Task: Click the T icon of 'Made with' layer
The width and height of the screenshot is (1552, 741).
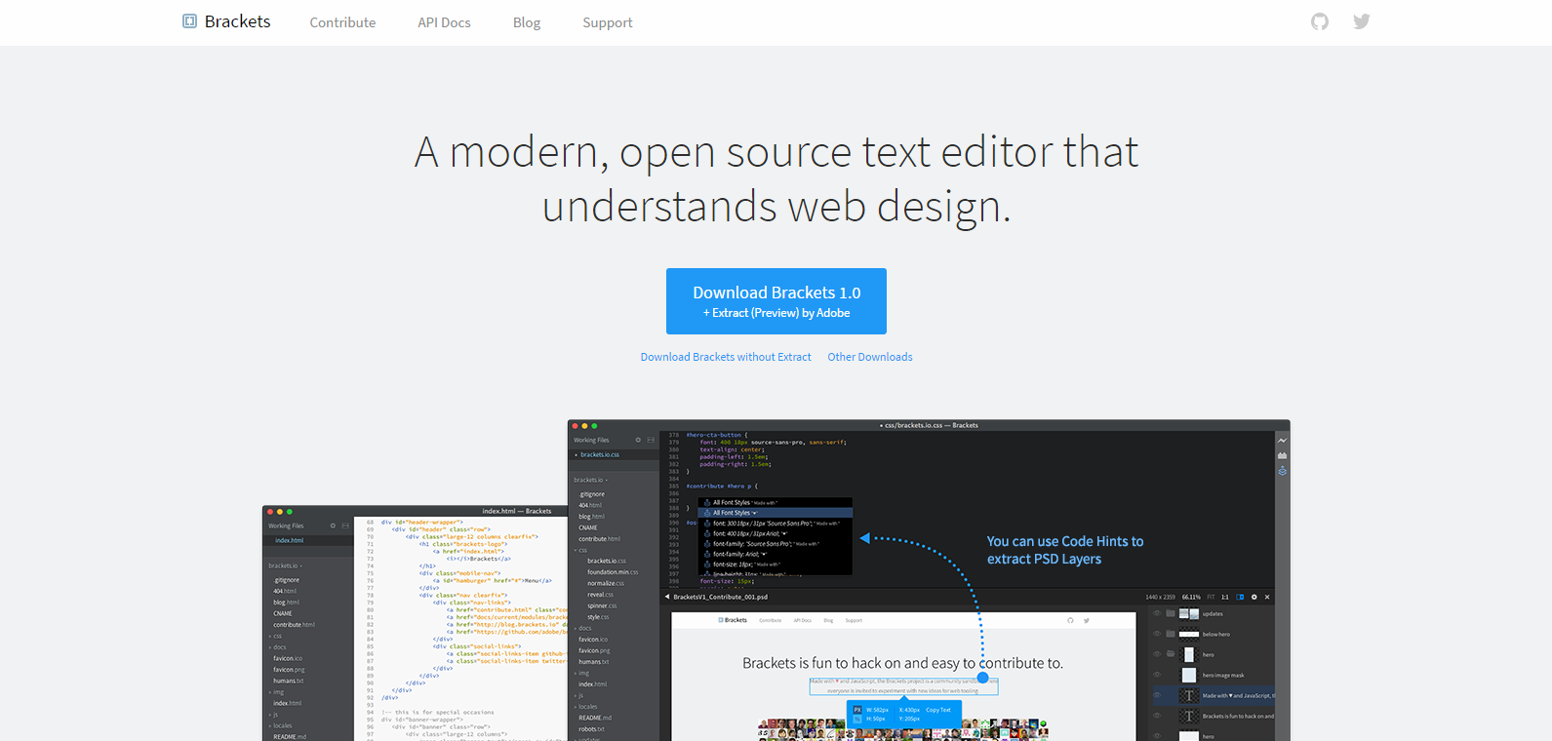Action: tap(1189, 695)
